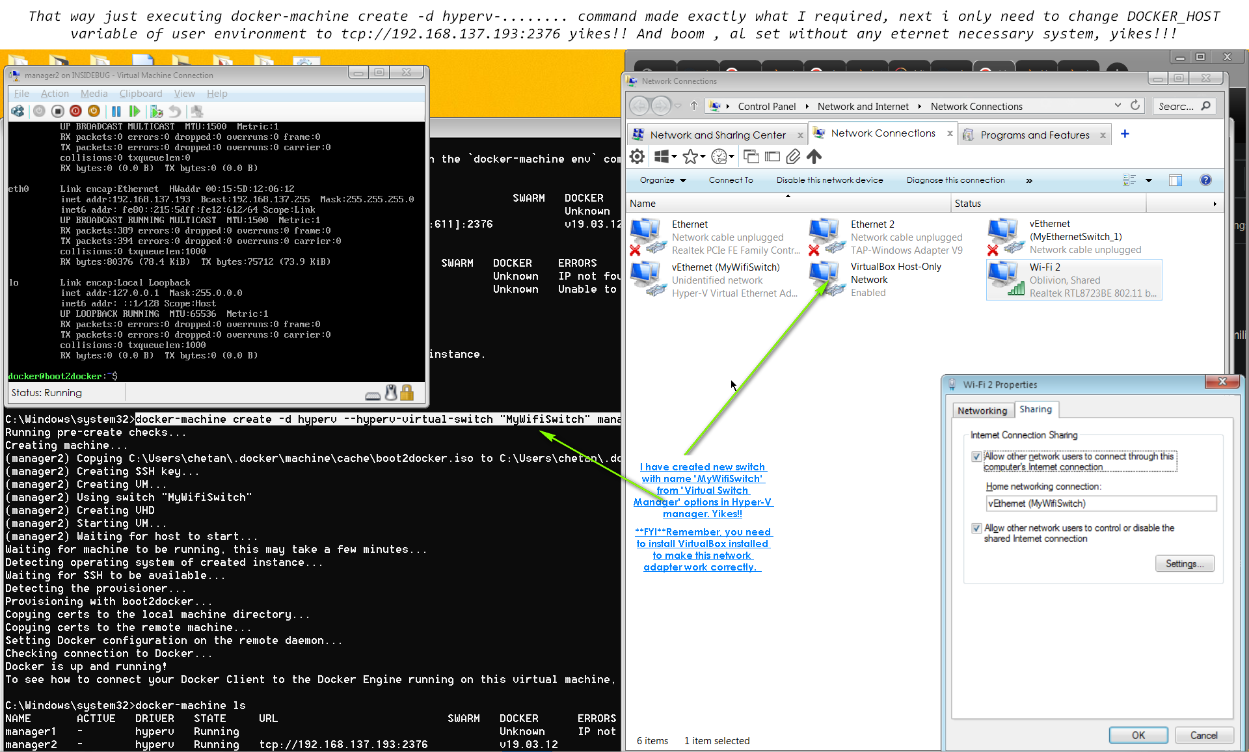
Task: Open Help menu in VM Connection
Action: tap(217, 94)
